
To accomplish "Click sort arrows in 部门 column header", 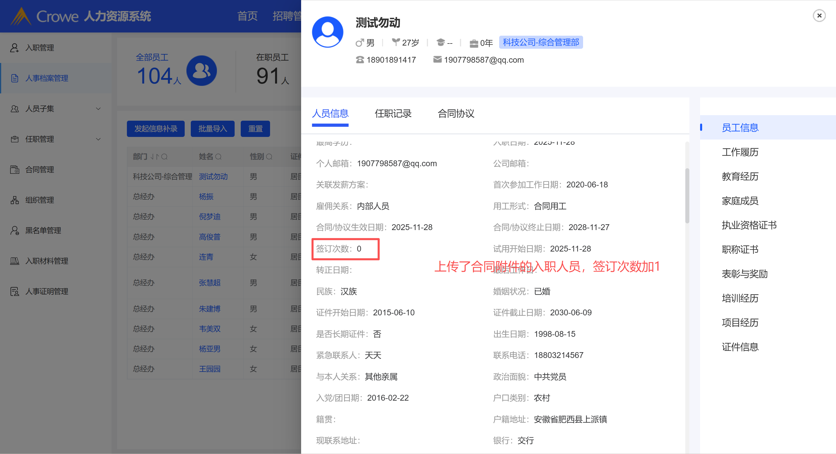I will [154, 157].
